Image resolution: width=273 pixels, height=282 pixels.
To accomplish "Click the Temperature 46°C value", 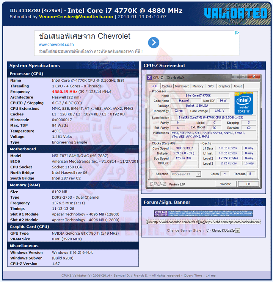I will pyautogui.click(x=56, y=131).
